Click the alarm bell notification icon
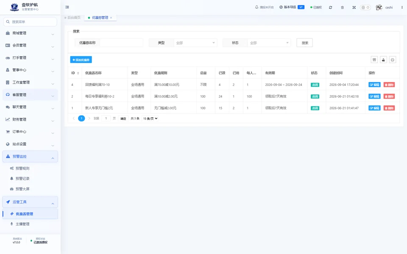This screenshot has height=254, width=407. (x=257, y=7)
